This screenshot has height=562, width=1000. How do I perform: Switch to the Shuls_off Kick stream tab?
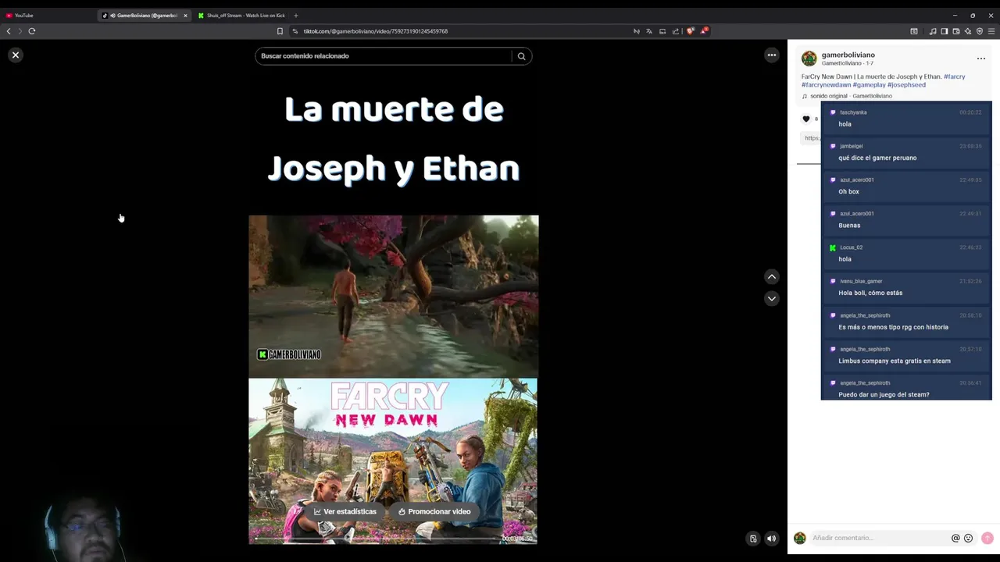click(242, 15)
